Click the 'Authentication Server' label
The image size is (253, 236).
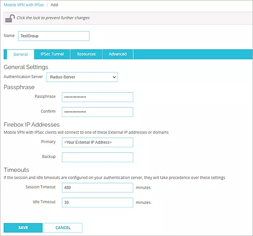23,77
